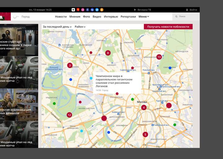Go to Интервью section
Image resolution: width=223 pixels, height=159 pixels.
coord(111,17)
